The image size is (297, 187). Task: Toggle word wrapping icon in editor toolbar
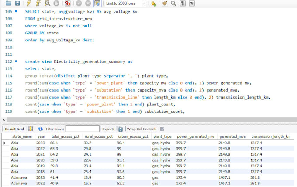point(192,3)
